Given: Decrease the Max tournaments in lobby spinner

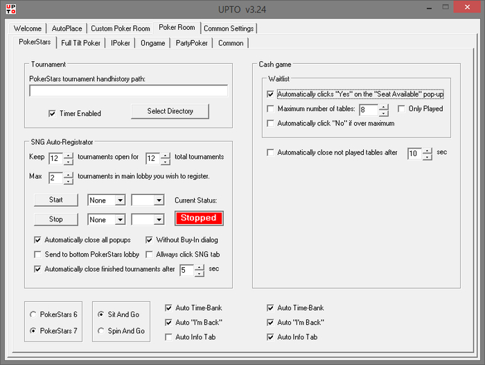Looking at the screenshot, I should (x=69, y=180).
